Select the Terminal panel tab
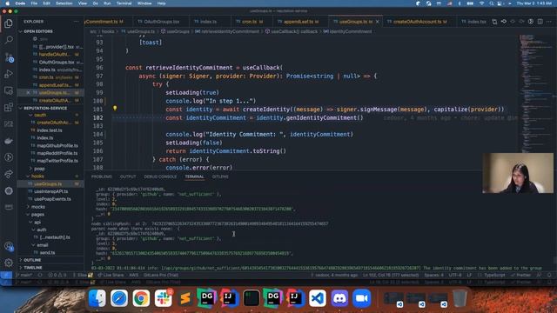The image size is (557, 313). coord(194,176)
